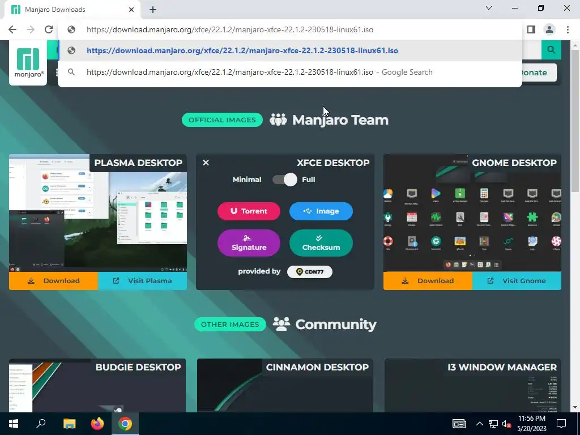Image resolution: width=580 pixels, height=435 pixels.
Task: Open the tab search chevron in the title bar
Action: (489, 8)
